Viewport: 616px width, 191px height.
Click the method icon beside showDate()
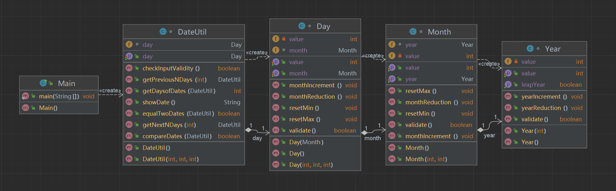129,102
